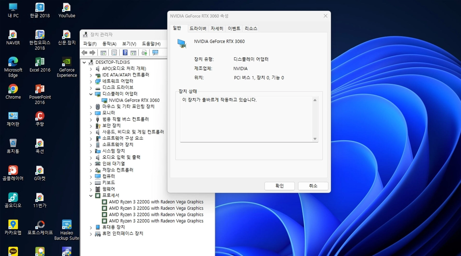Expand the APO(오디오 처리 개체) category
The height and width of the screenshot is (256, 461).
click(x=91, y=69)
